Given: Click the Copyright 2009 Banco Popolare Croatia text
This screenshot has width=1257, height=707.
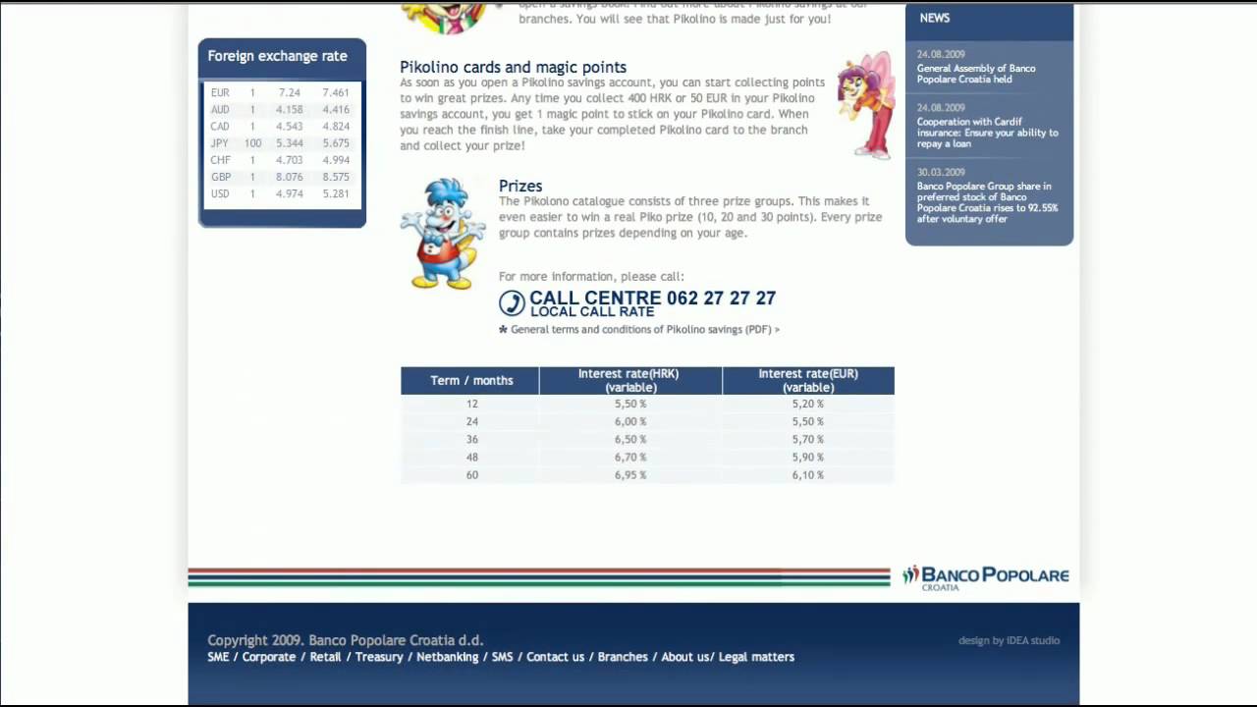Looking at the screenshot, I should tap(346, 640).
